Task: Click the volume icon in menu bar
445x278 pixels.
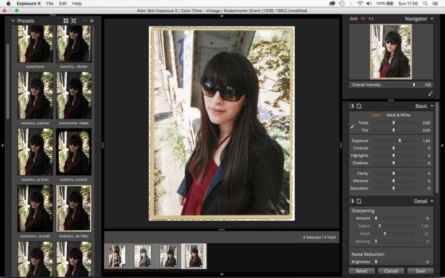Action: [369, 4]
